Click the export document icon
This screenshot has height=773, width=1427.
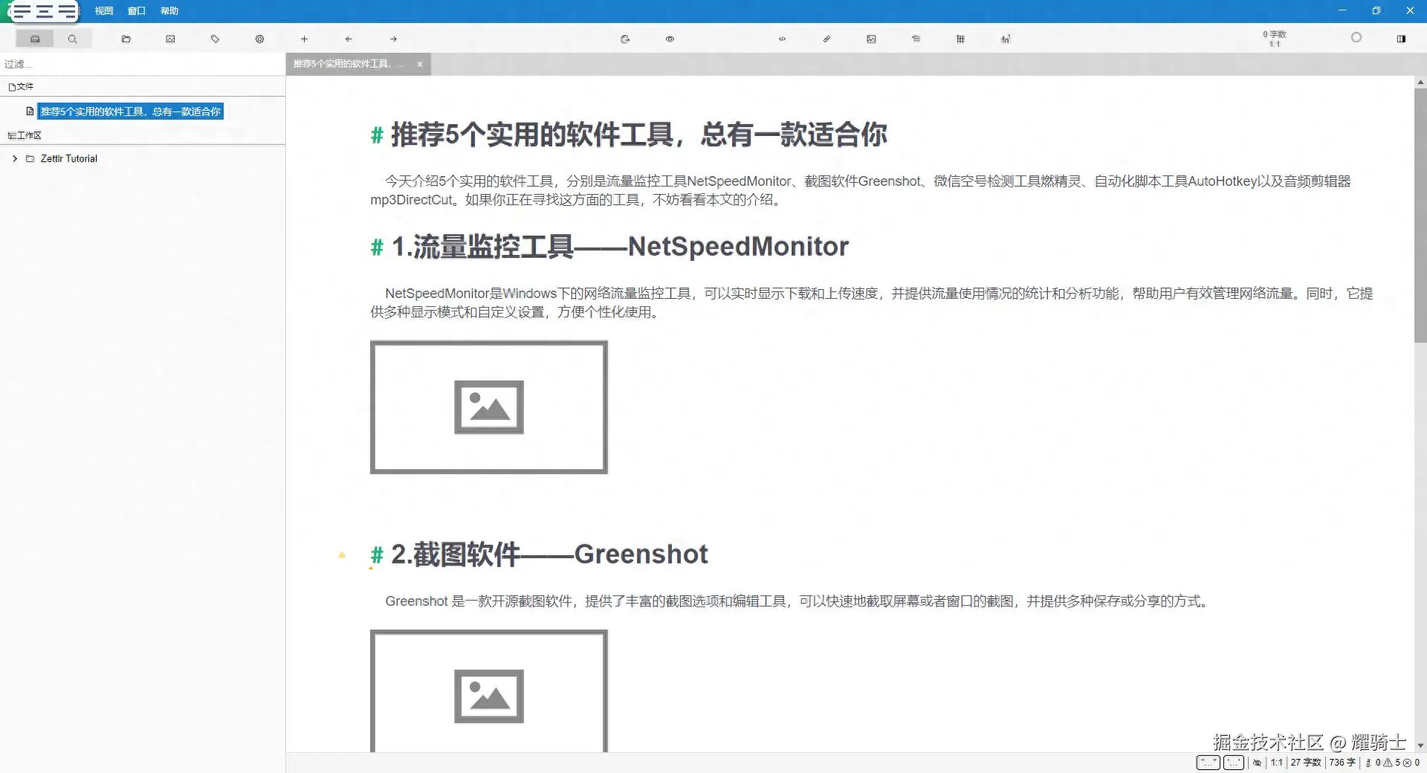tap(625, 39)
